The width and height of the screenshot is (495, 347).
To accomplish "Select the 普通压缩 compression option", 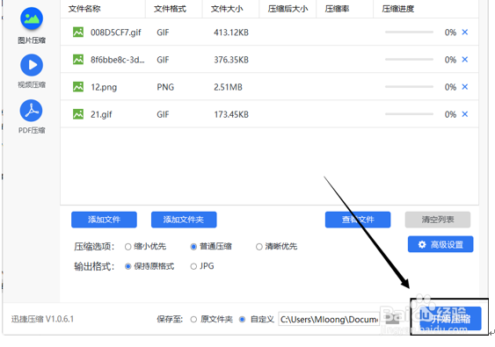I will click(211, 246).
